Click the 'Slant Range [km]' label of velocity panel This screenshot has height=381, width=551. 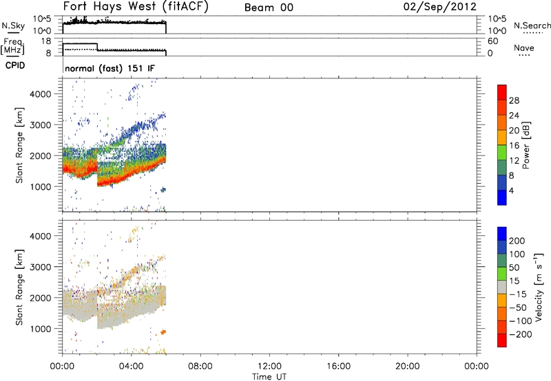tap(19, 287)
